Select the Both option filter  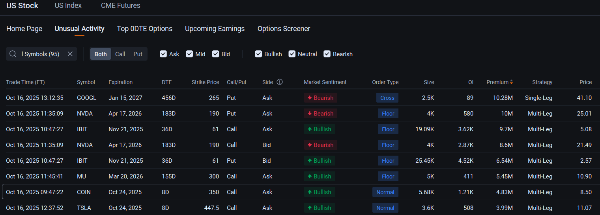point(101,54)
